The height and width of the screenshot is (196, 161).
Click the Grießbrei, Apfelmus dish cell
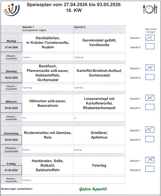[x=99, y=135]
